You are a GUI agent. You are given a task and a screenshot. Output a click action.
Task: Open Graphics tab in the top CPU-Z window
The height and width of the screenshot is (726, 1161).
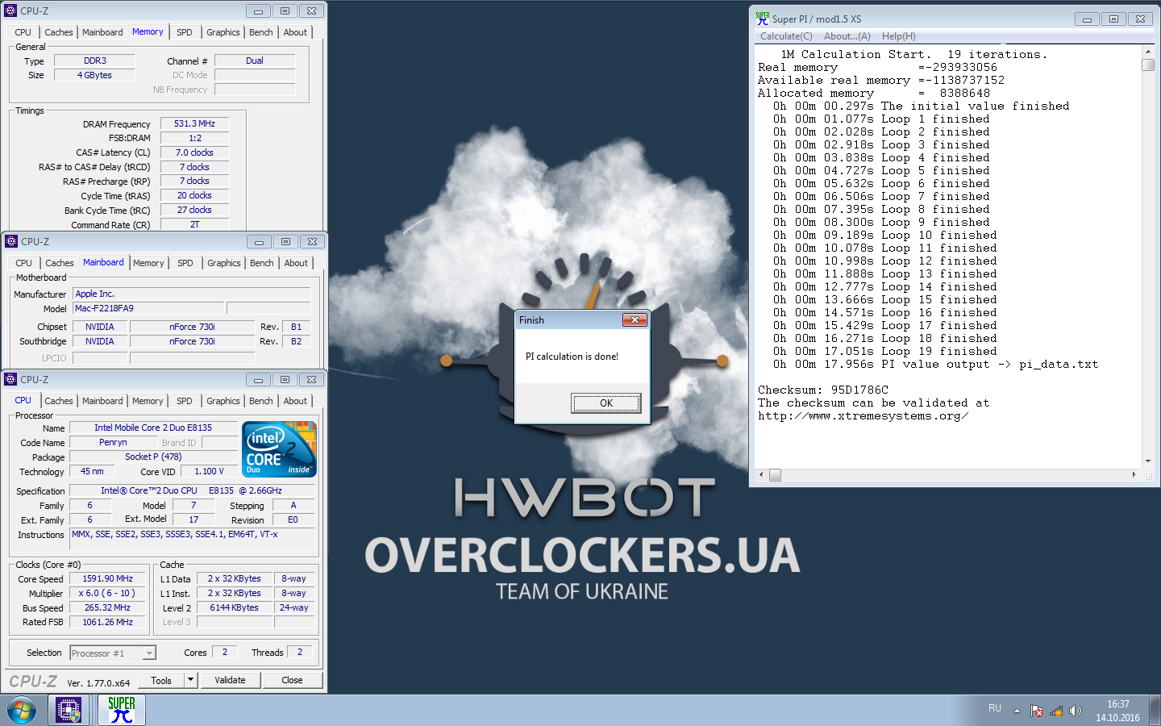coord(223,32)
